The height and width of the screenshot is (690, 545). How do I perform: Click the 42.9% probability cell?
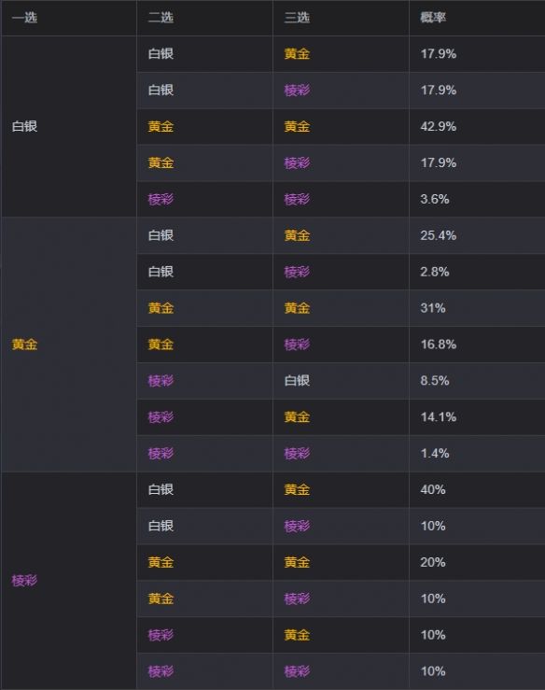coord(477,127)
